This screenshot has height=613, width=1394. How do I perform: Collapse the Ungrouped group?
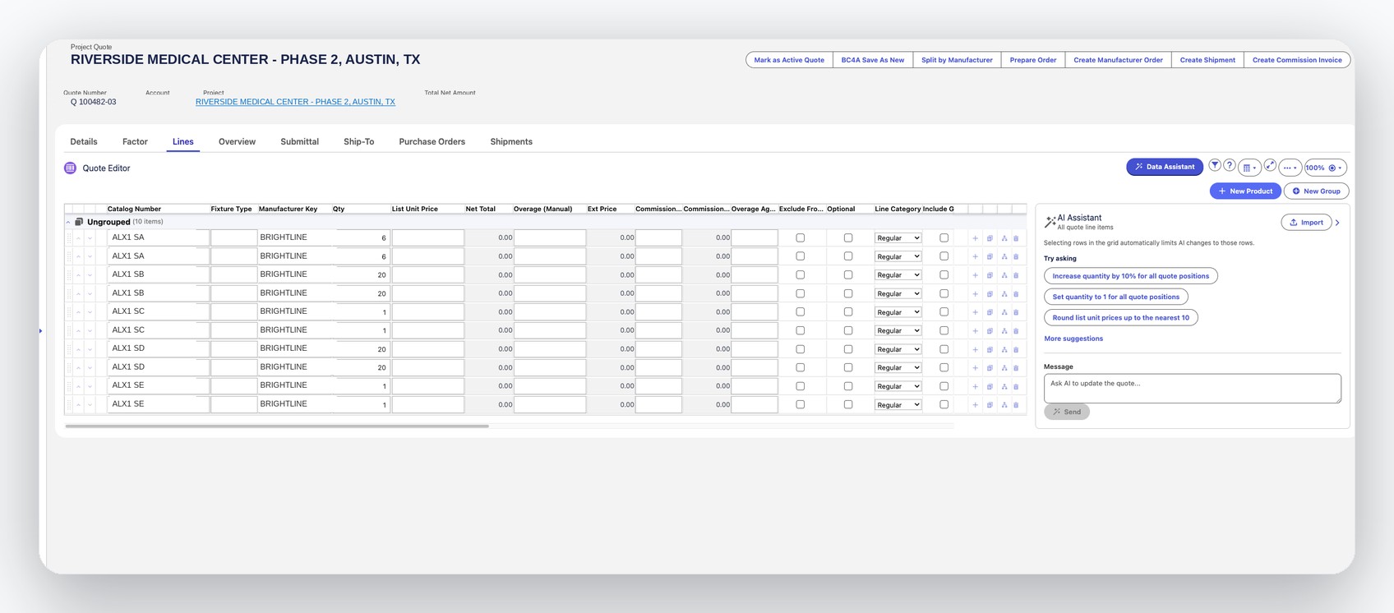(x=68, y=222)
